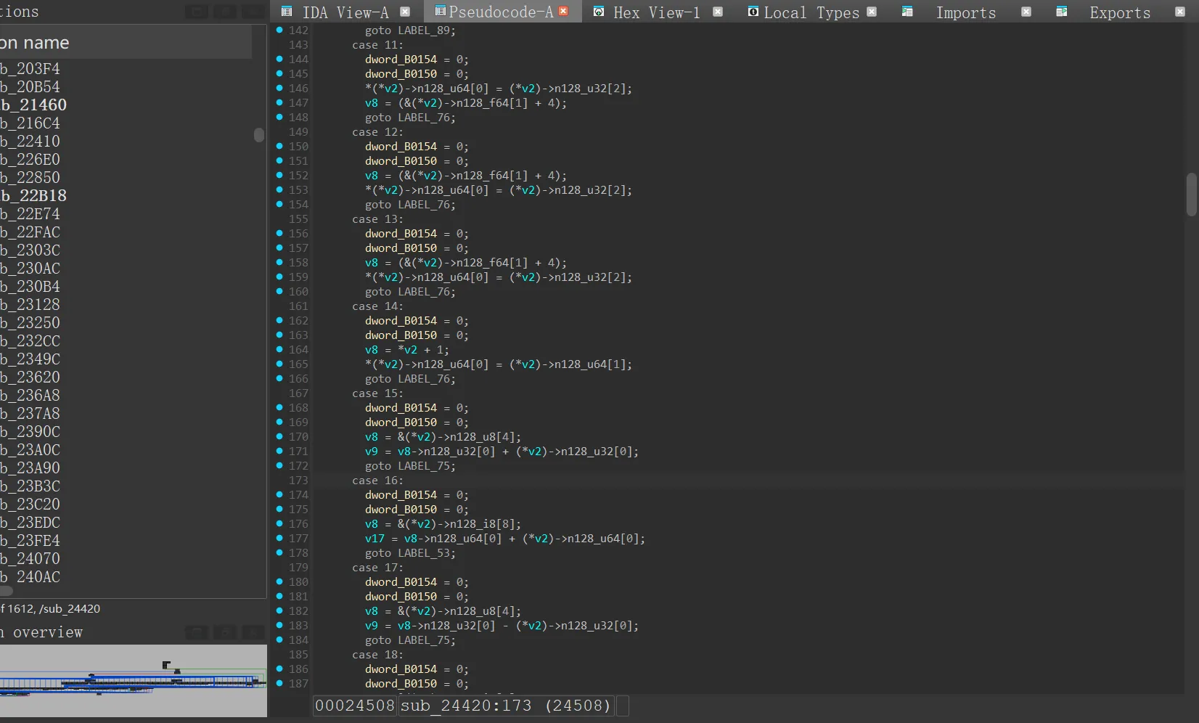Click the functions list horizontal scrollbar thumb
The width and height of the screenshot is (1199, 723).
coord(7,591)
